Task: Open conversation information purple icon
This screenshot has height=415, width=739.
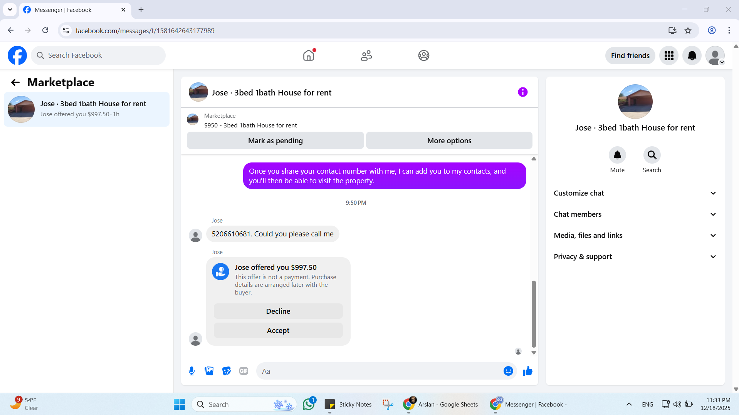Action: pyautogui.click(x=522, y=92)
